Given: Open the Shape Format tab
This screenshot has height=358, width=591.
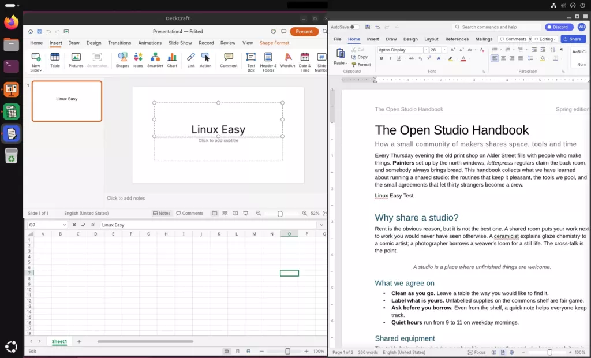Looking at the screenshot, I should 274,43.
